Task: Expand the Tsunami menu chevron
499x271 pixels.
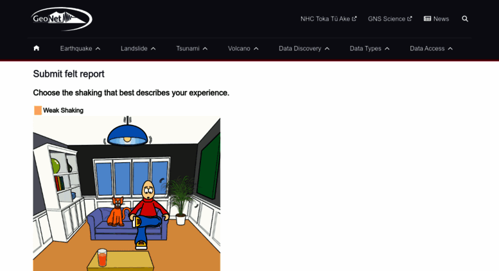Action: [206, 49]
